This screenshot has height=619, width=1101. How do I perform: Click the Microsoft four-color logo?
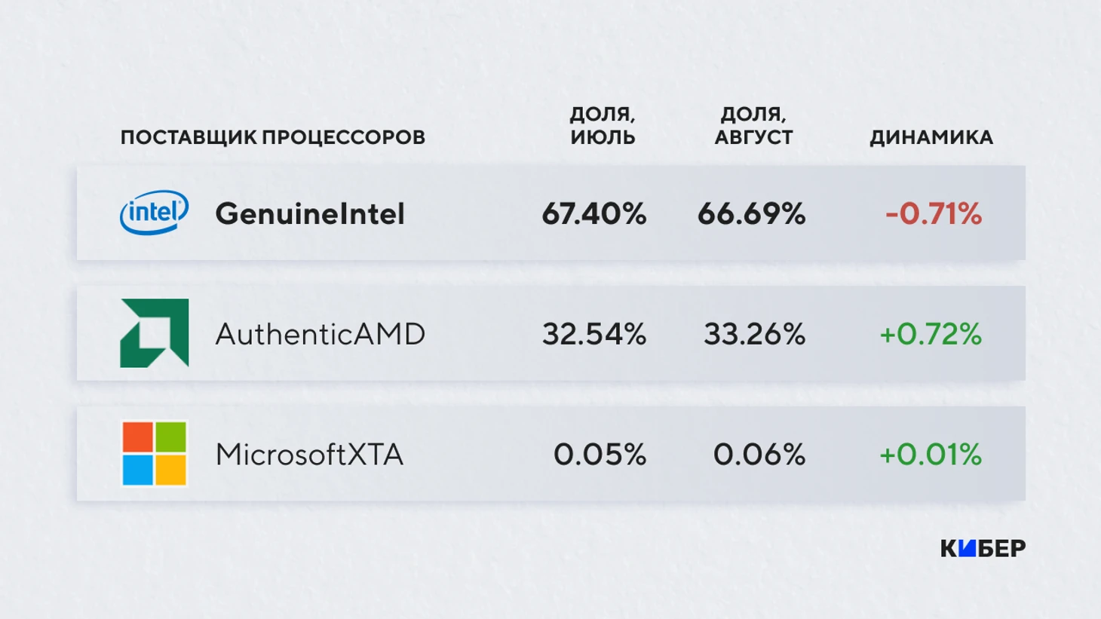pyautogui.click(x=155, y=454)
